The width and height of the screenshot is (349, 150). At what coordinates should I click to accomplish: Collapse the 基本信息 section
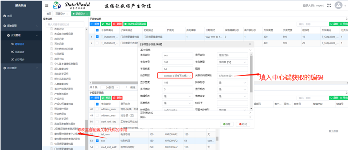point(250,50)
